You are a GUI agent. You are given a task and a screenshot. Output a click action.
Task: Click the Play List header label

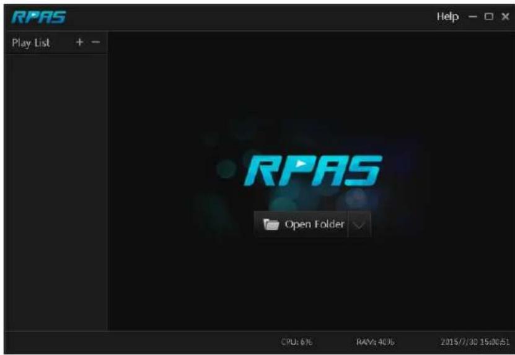[31, 43]
